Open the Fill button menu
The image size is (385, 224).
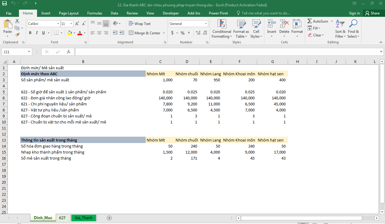(314, 28)
